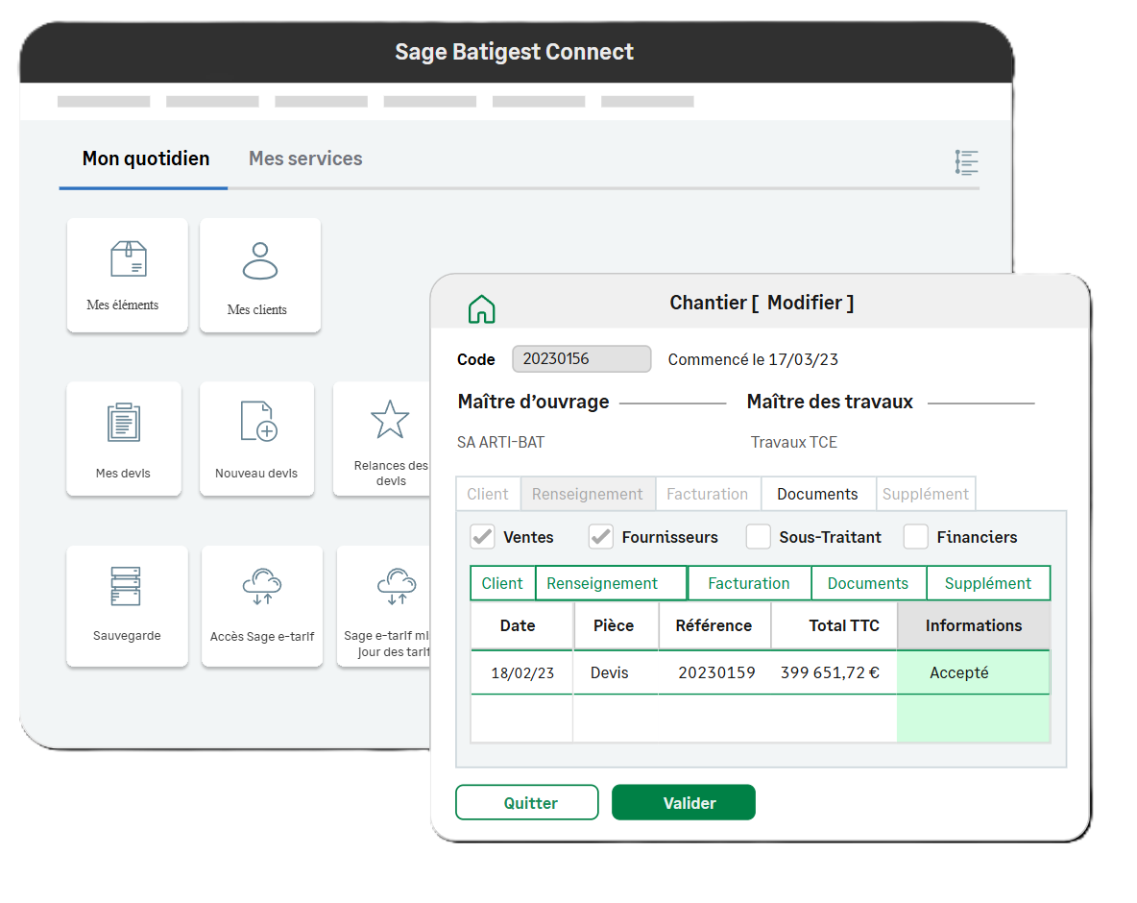Image resolution: width=1137 pixels, height=903 pixels.
Task: Select the Mon quotidien tab
Action: click(x=146, y=159)
